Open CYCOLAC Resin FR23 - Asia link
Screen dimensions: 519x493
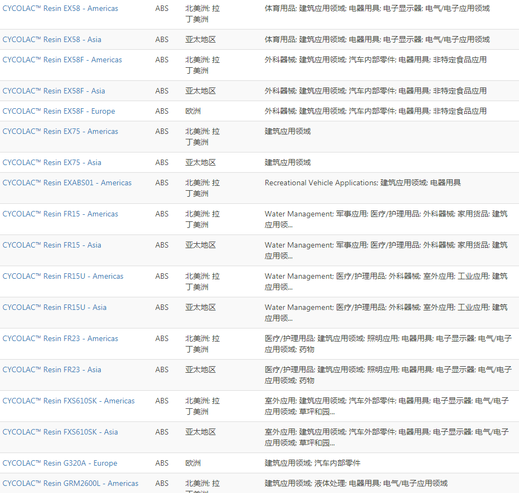52,369
